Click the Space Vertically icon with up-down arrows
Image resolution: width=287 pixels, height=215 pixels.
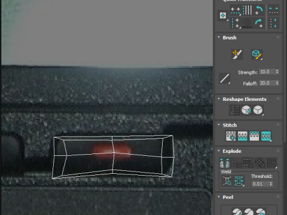click(x=273, y=23)
